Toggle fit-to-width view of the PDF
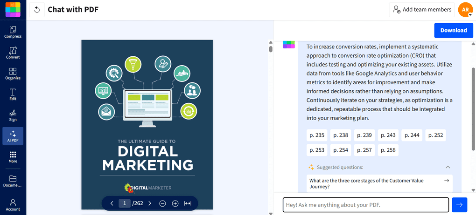The height and width of the screenshot is (215, 476). coord(188,203)
